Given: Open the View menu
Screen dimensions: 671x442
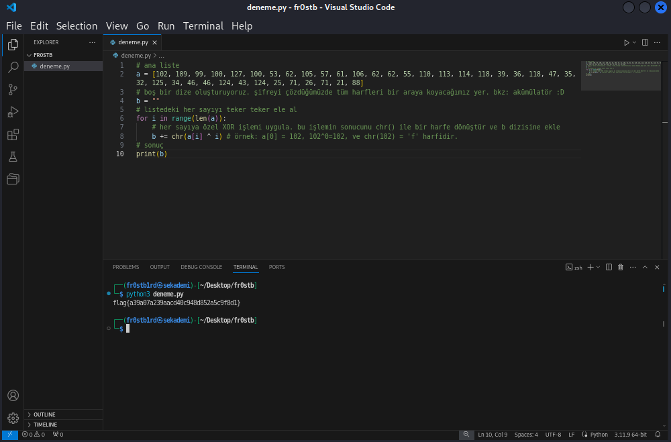Looking at the screenshot, I should [x=117, y=25].
